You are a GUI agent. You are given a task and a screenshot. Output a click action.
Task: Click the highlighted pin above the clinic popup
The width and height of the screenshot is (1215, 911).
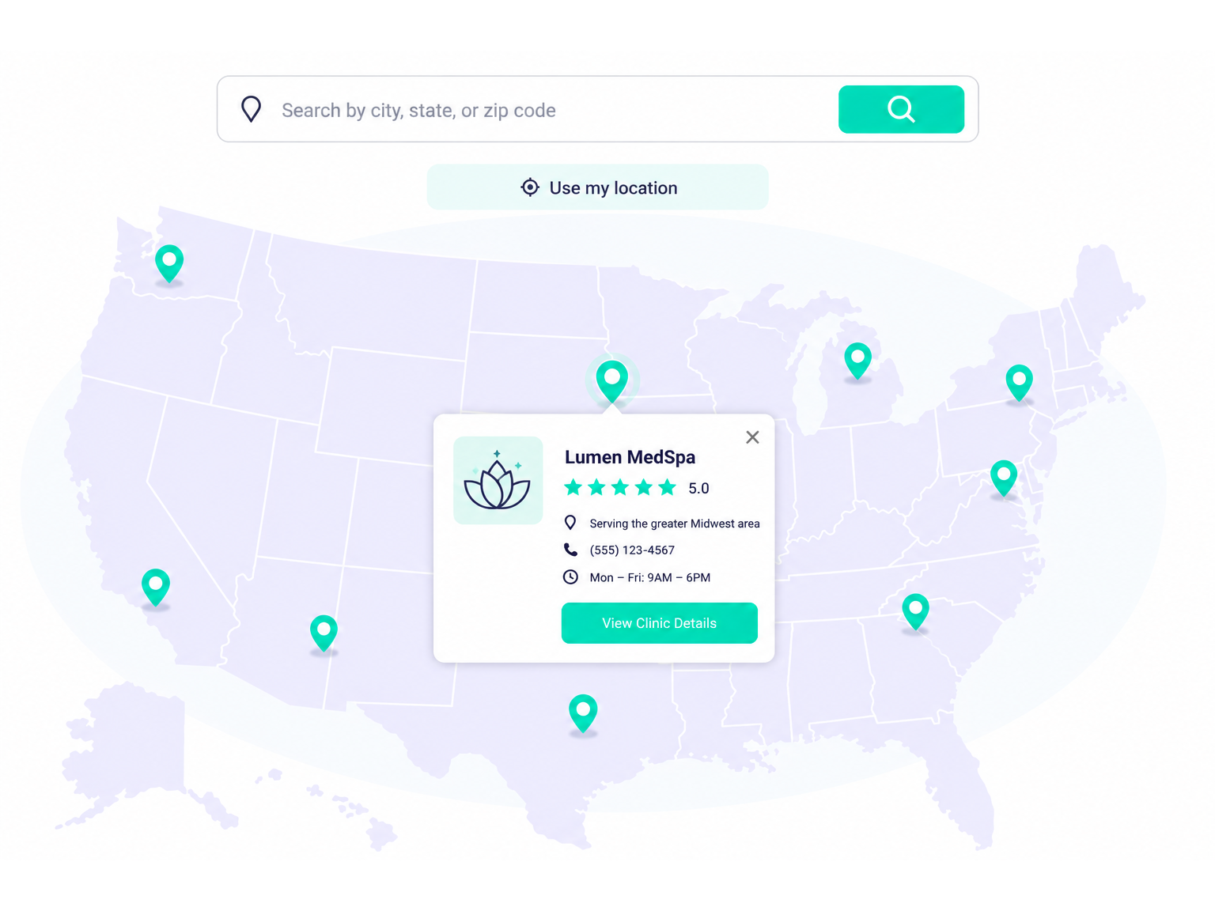point(611,381)
